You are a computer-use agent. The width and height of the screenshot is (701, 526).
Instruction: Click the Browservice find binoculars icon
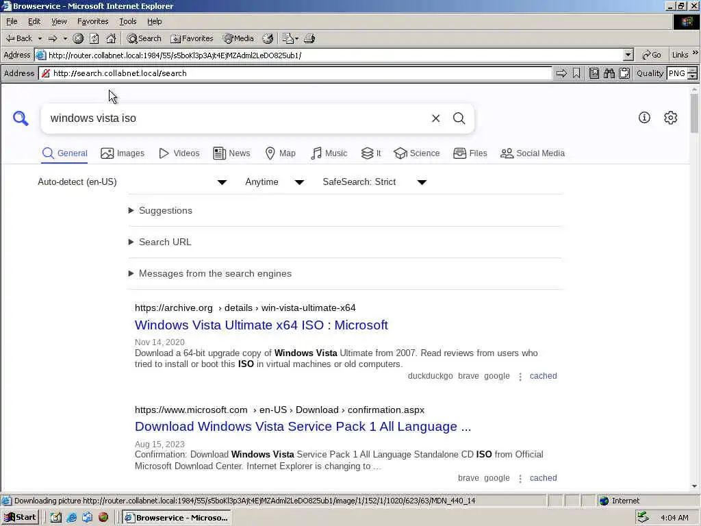pos(609,73)
